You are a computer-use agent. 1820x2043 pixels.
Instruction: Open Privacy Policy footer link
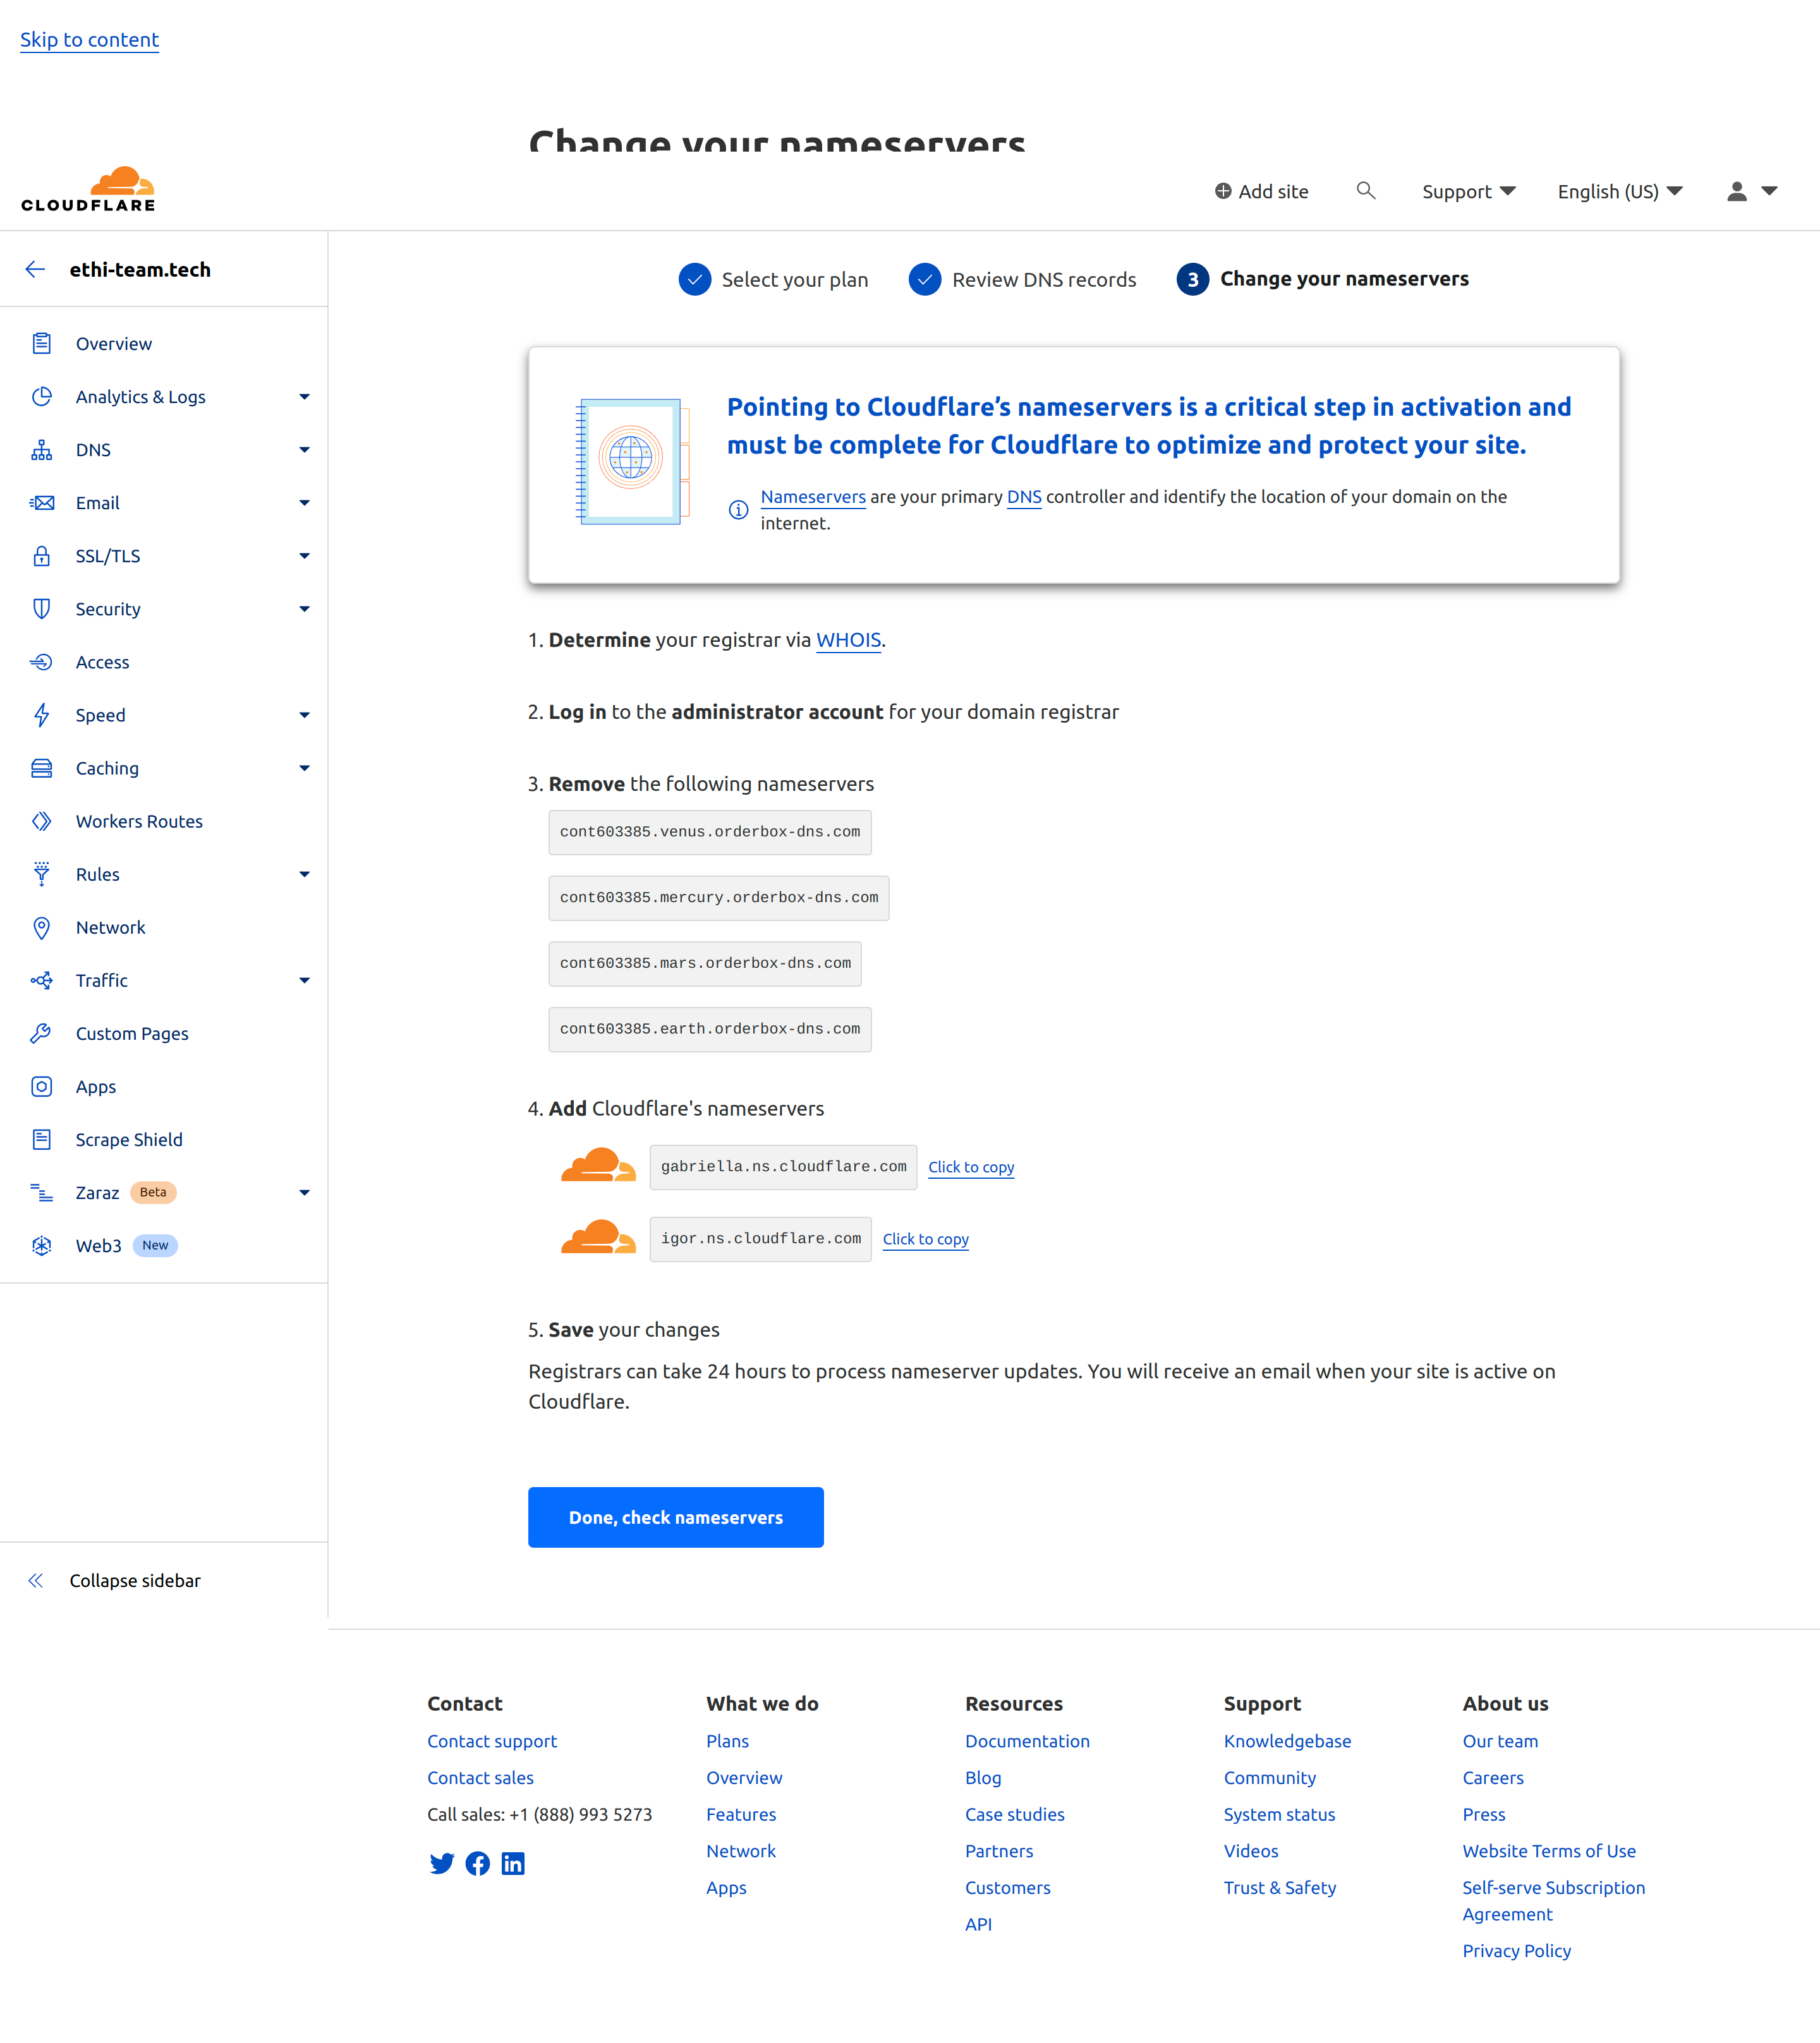(x=1516, y=1950)
